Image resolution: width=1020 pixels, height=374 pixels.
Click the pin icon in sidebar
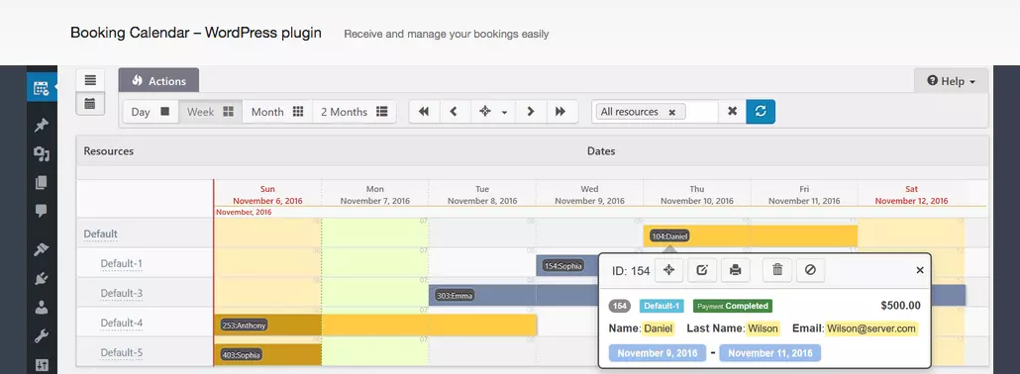pos(42,125)
